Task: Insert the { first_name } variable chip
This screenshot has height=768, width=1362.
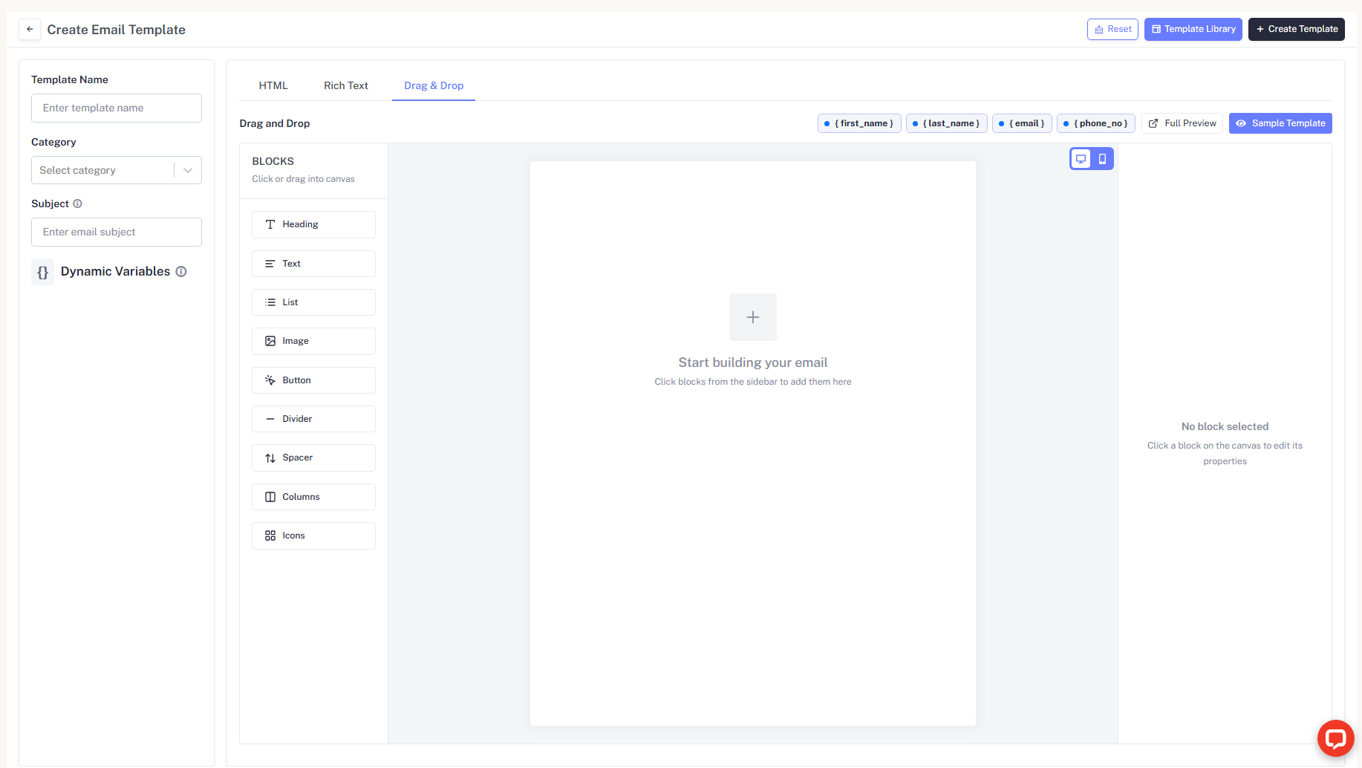Action: tap(859, 123)
